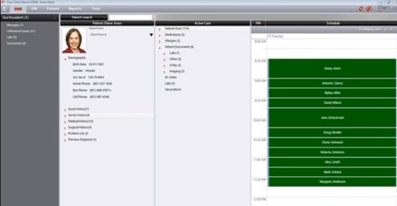The width and height of the screenshot is (397, 206).
Task: Expand Patient Chart (114)
Action: point(159,29)
